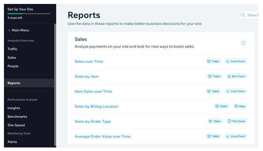Open Benchmarks under Performance Analysis

[x=17, y=117]
